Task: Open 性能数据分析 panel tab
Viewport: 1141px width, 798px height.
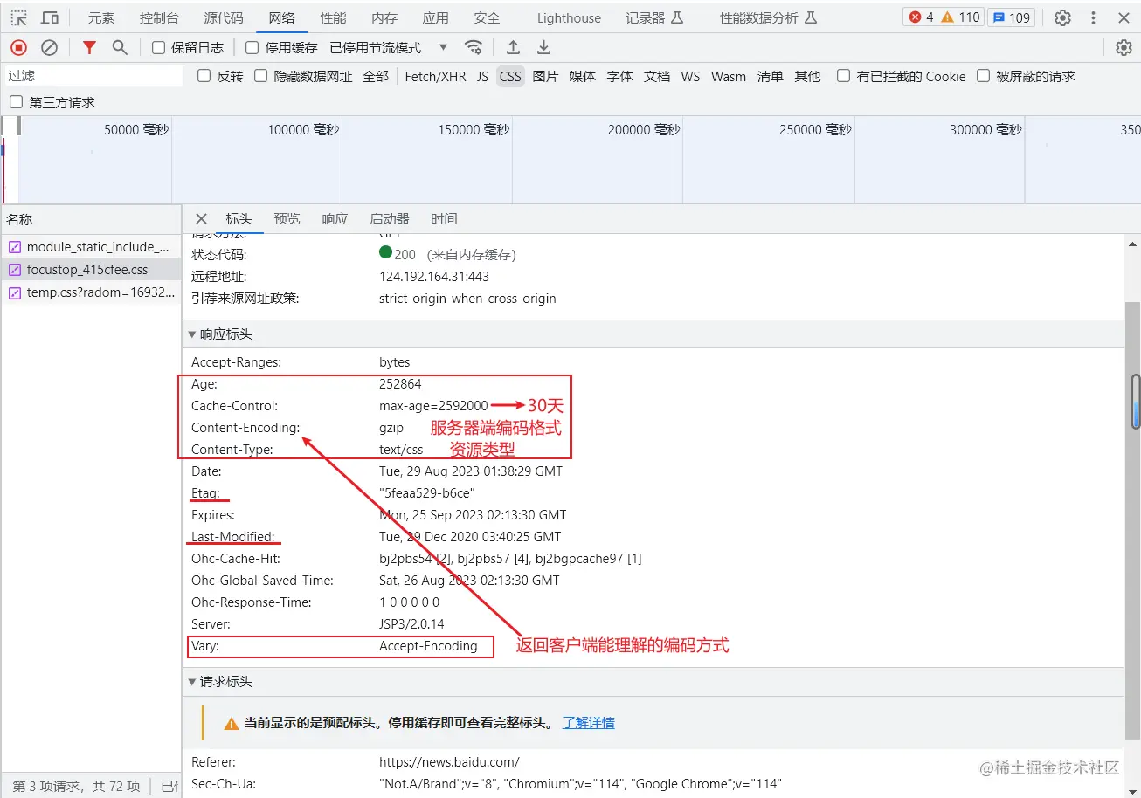Action: tap(768, 17)
